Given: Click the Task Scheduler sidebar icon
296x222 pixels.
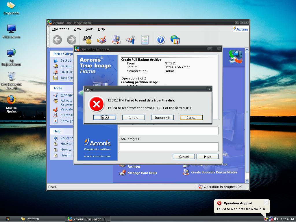Looking at the screenshot, I should coord(55,78).
